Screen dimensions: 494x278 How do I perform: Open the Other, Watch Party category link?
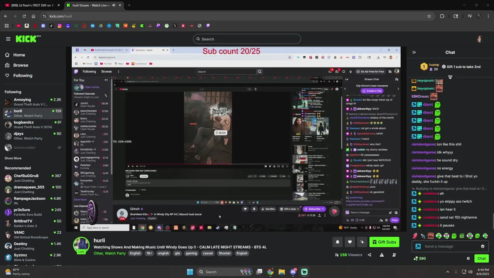pos(110,253)
